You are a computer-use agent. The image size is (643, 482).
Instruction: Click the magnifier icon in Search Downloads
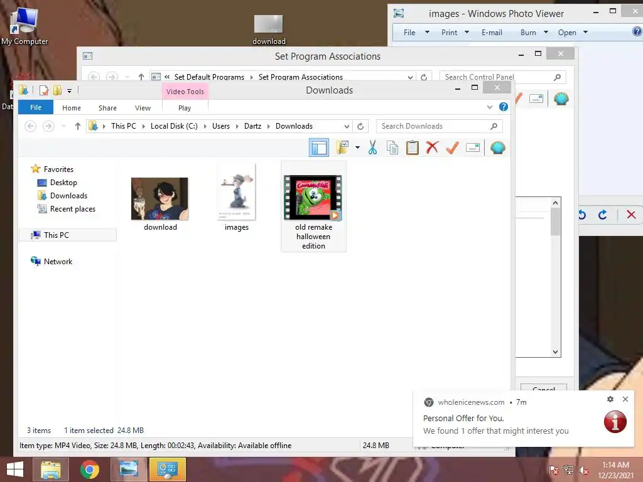(494, 126)
